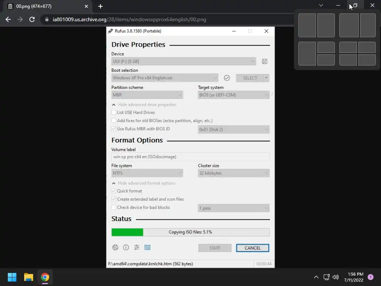This screenshot has height=286, width=381.
Task: Click CANCEL to stop copying
Action: point(253,248)
